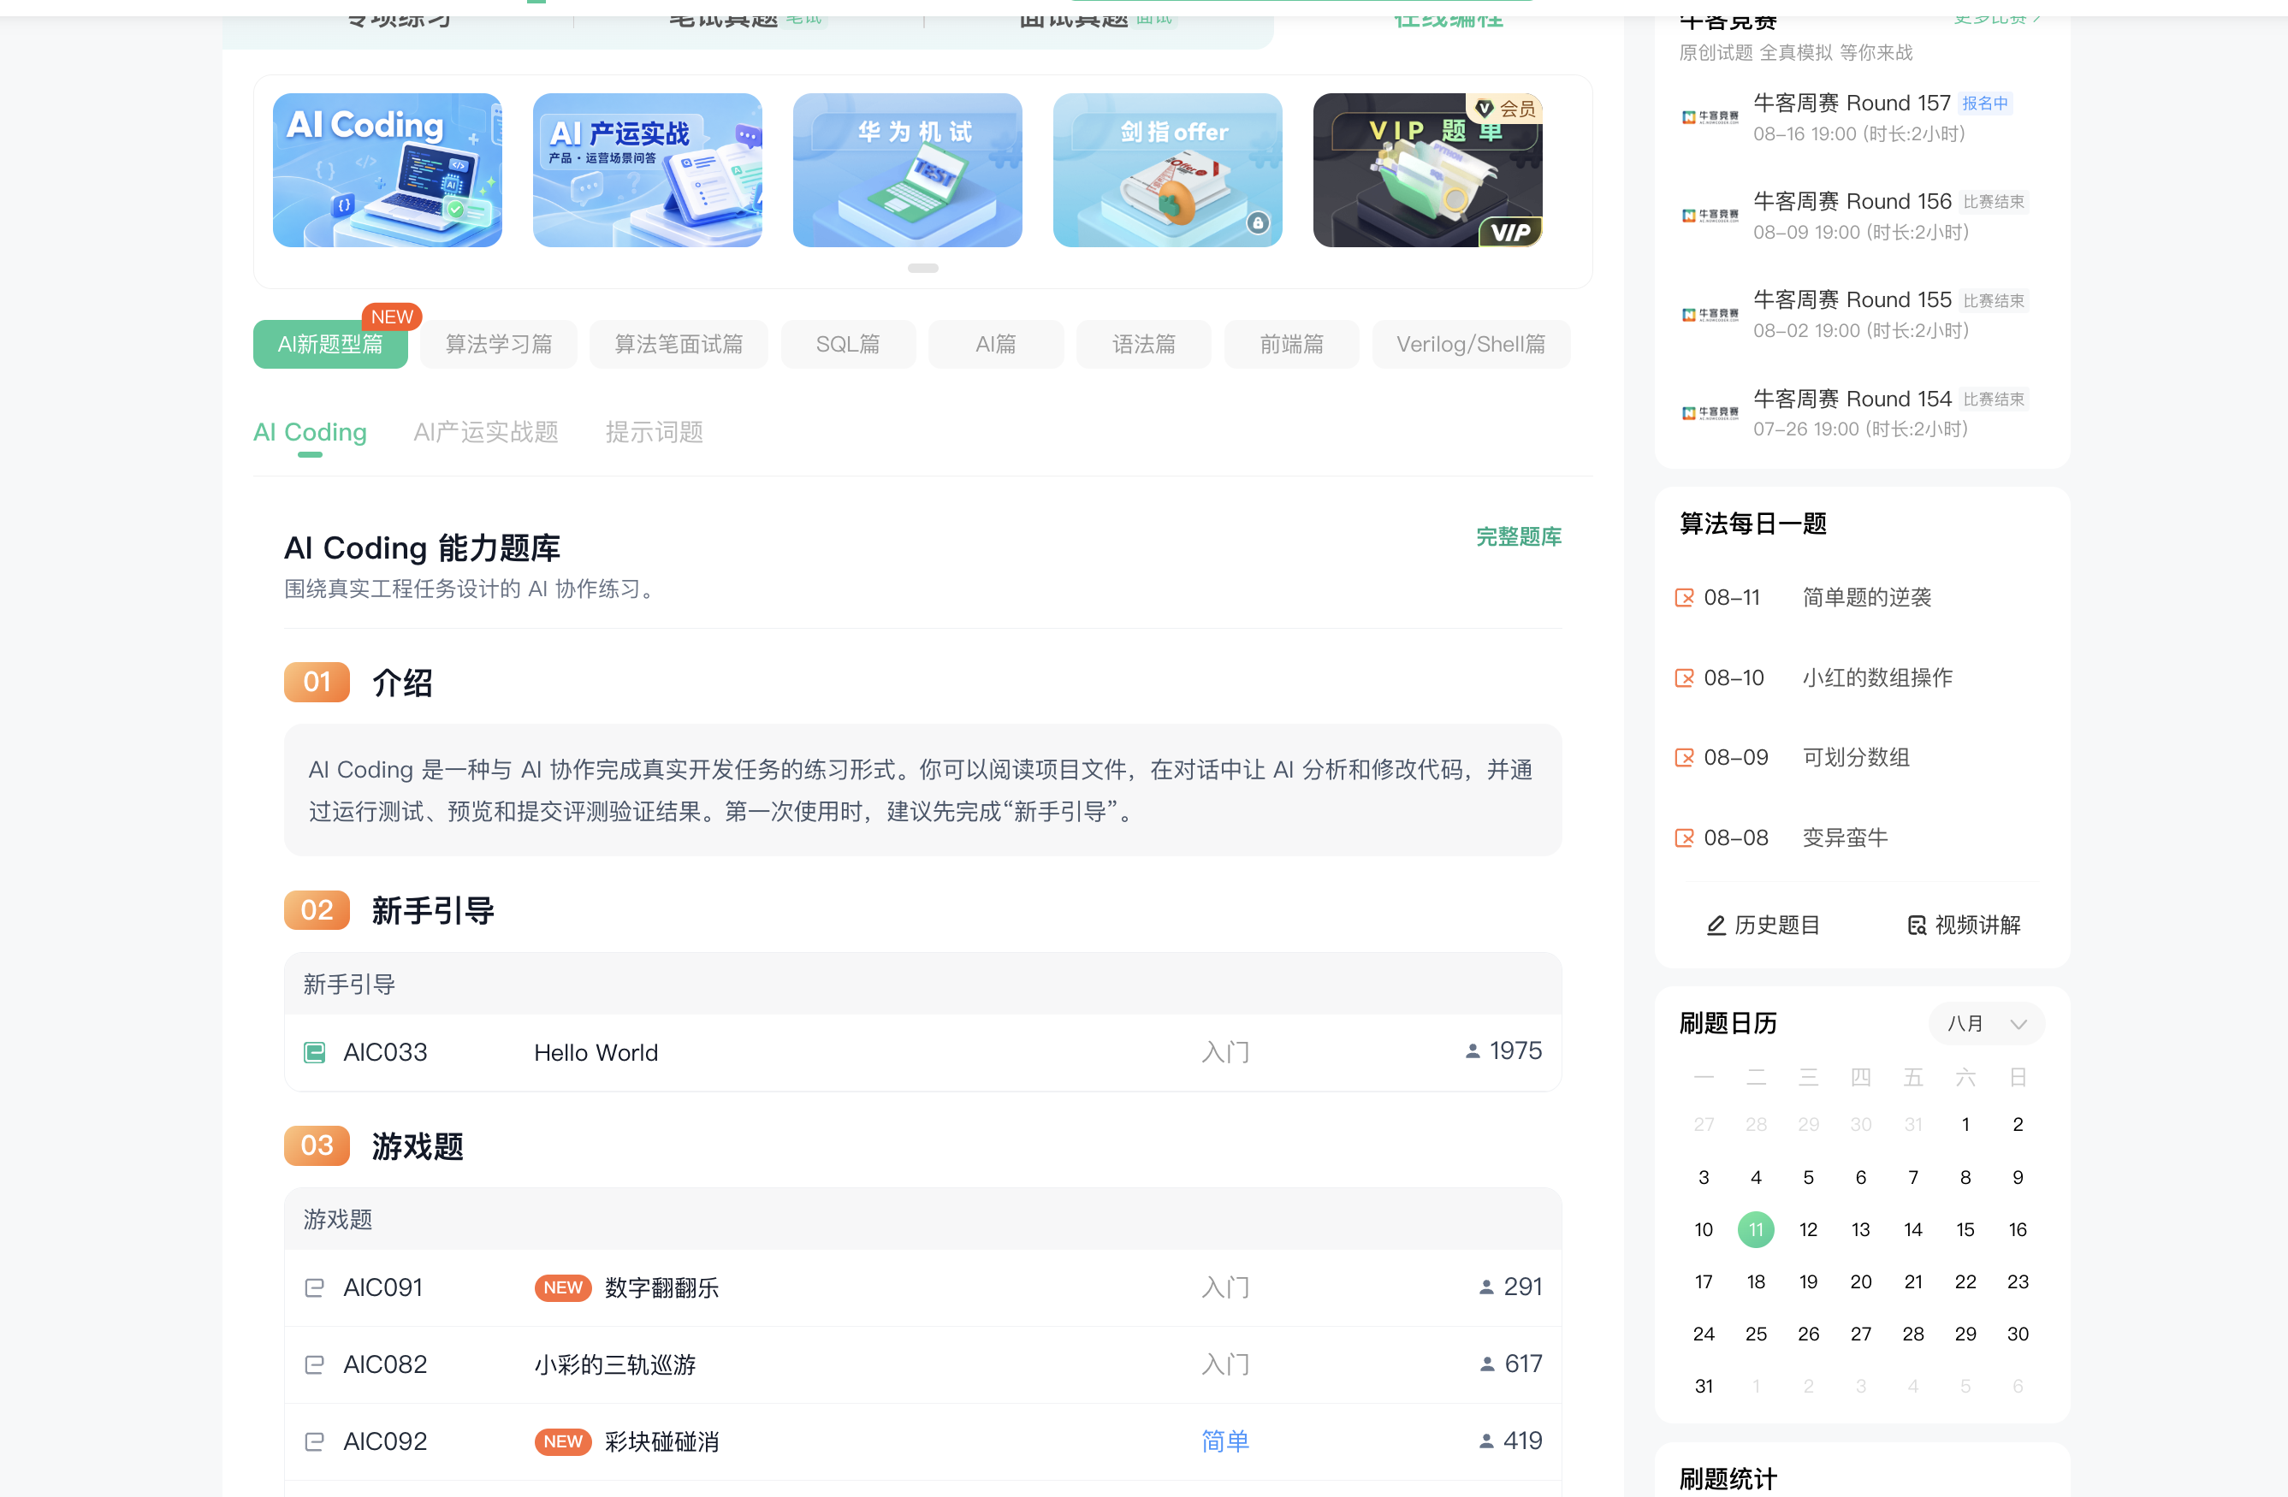The width and height of the screenshot is (2288, 1497).
Task: Click the carousel pagination indicator below banners
Action: pyautogui.click(x=923, y=268)
